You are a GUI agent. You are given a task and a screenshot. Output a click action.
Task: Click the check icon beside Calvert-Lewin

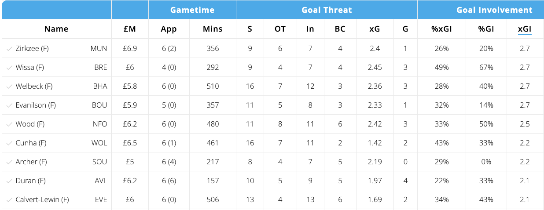(9, 200)
